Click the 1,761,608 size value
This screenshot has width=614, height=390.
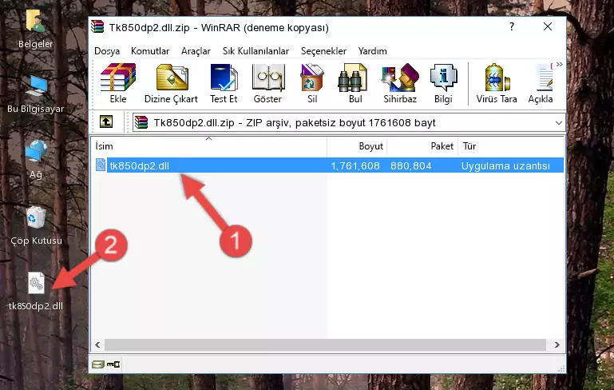(x=355, y=165)
